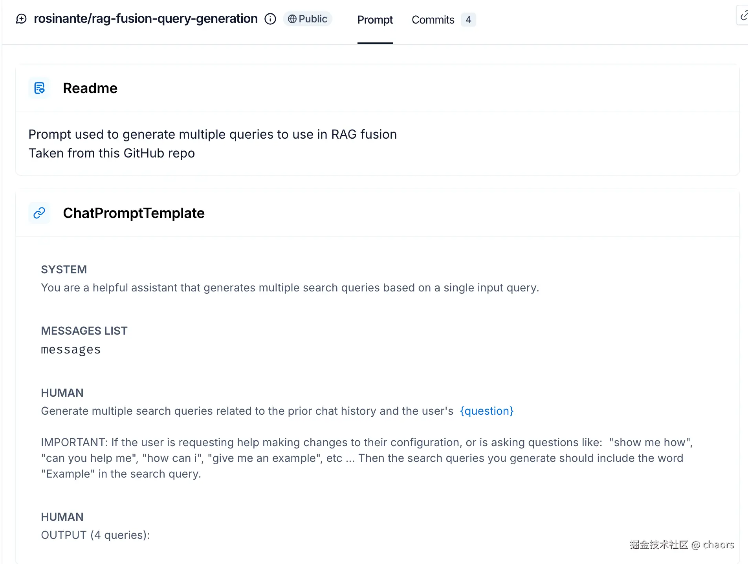
Task: Click the commits count badge showing 4
Action: [468, 20]
